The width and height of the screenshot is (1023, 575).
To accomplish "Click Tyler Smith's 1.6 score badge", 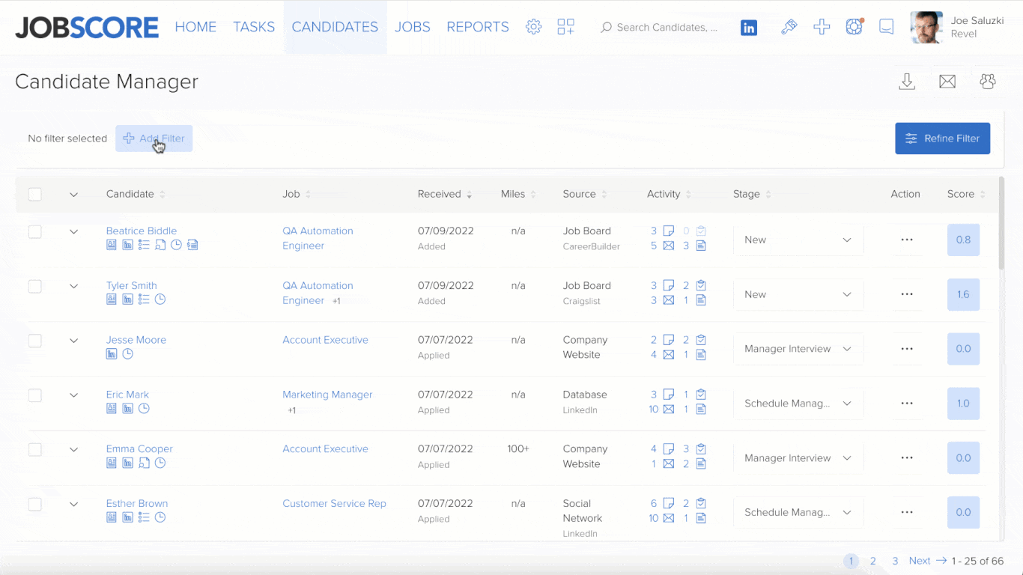I will pyautogui.click(x=963, y=295).
